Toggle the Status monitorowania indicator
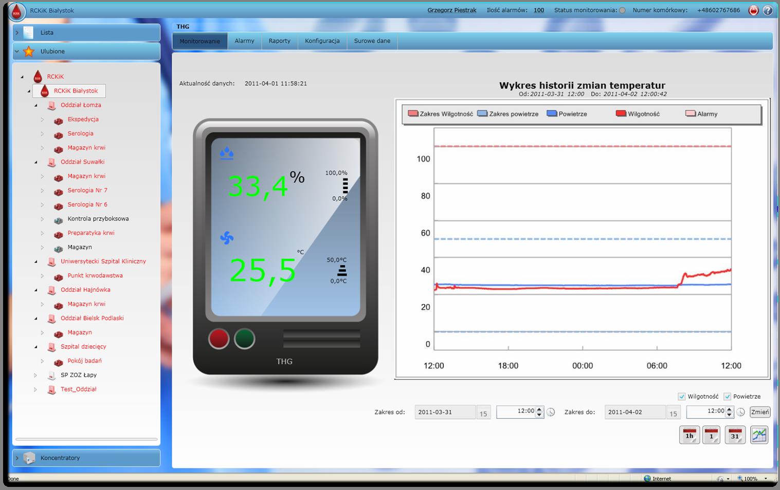780x490 pixels. pos(622,10)
